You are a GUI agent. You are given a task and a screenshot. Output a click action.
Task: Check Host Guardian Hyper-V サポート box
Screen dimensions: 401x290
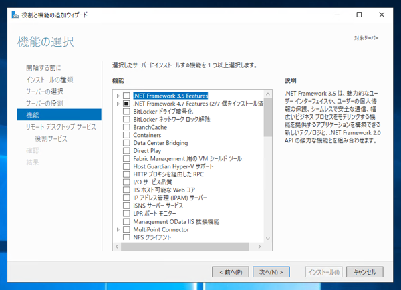(x=126, y=166)
